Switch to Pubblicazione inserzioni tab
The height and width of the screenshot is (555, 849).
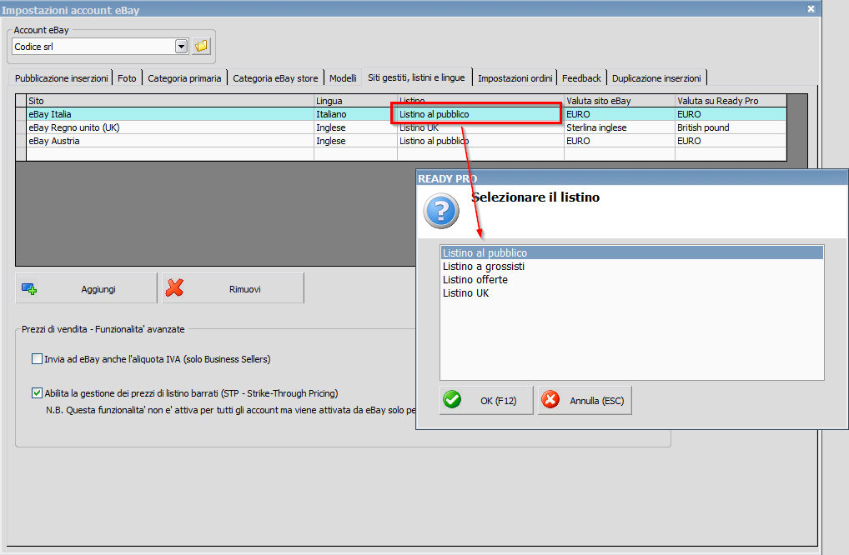pos(61,78)
